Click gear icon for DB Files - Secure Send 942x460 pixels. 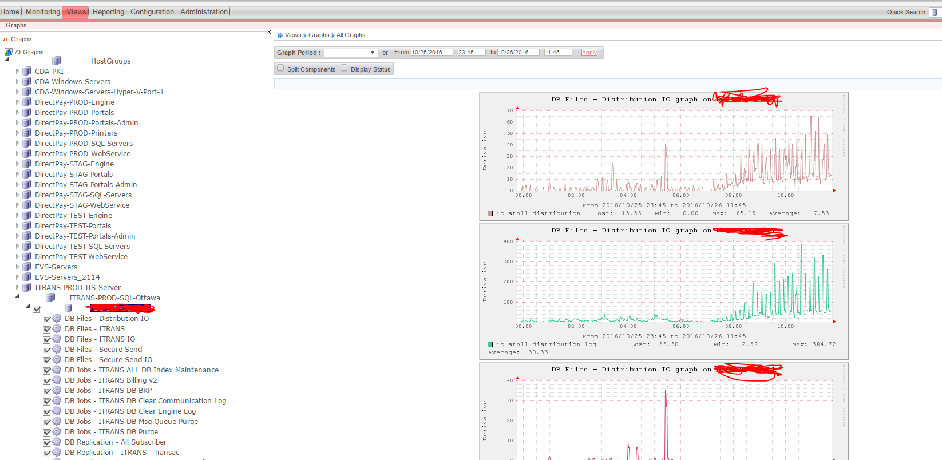pyautogui.click(x=57, y=349)
